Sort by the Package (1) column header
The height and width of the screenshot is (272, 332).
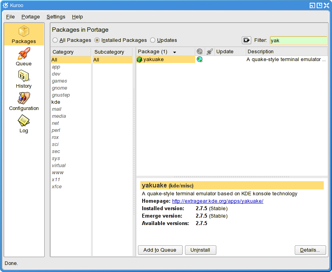point(165,52)
